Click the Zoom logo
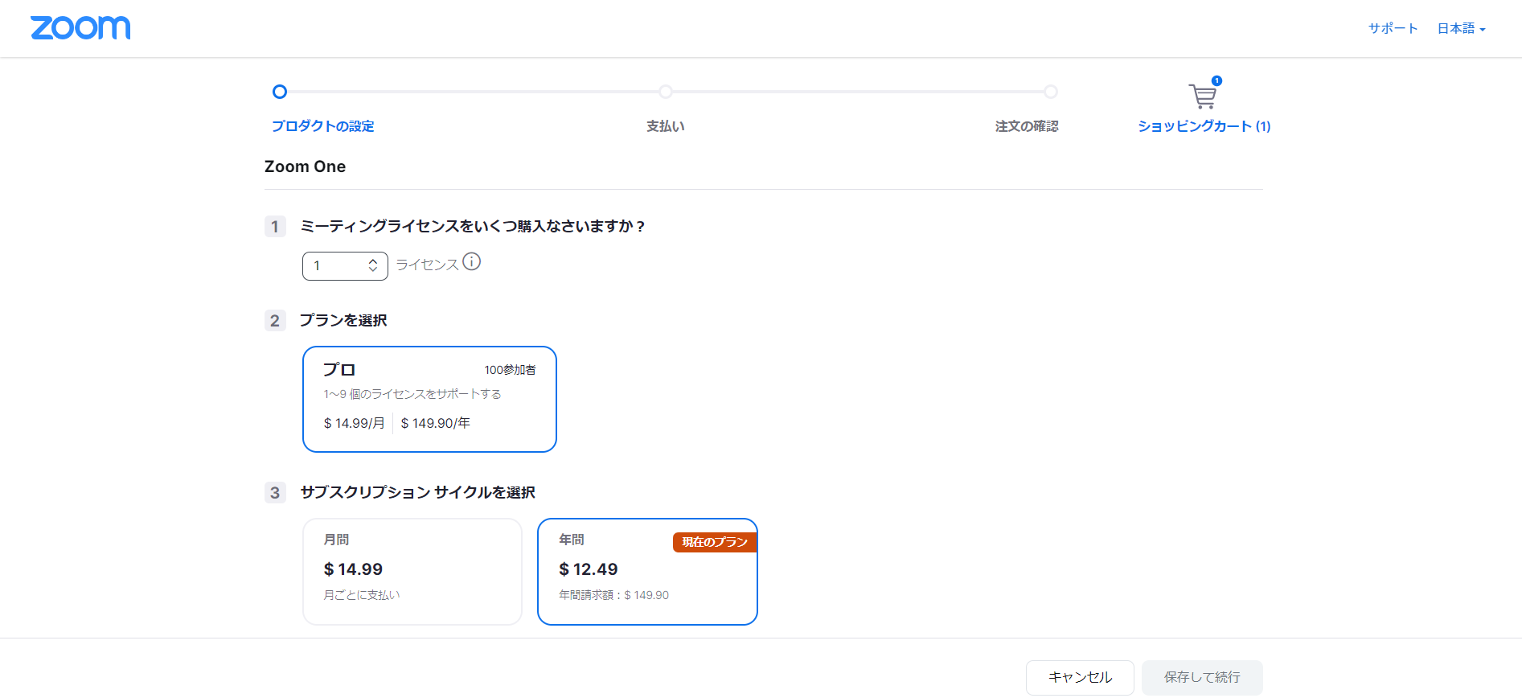This screenshot has width=1522, height=698. click(80, 28)
